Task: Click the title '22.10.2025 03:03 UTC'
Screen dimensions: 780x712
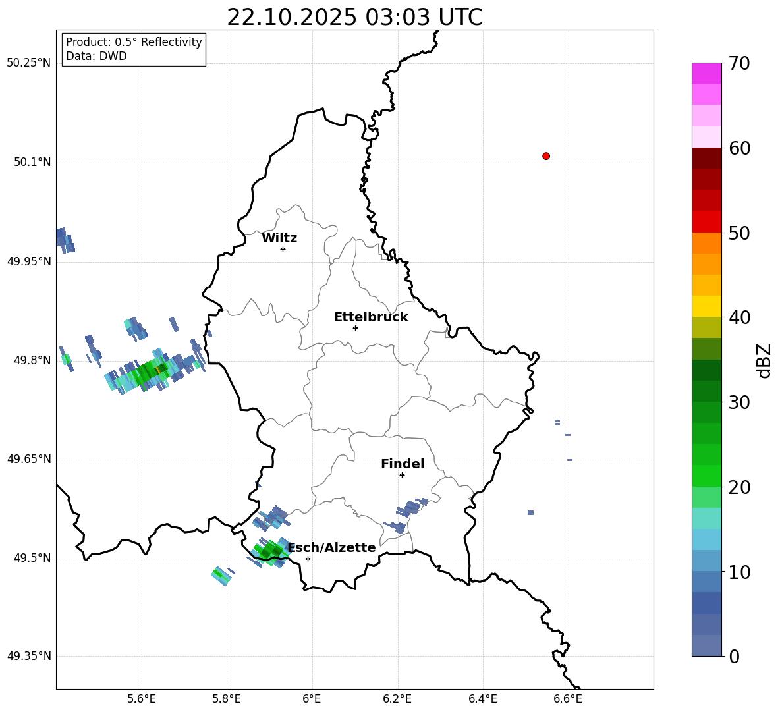Action: (x=354, y=17)
